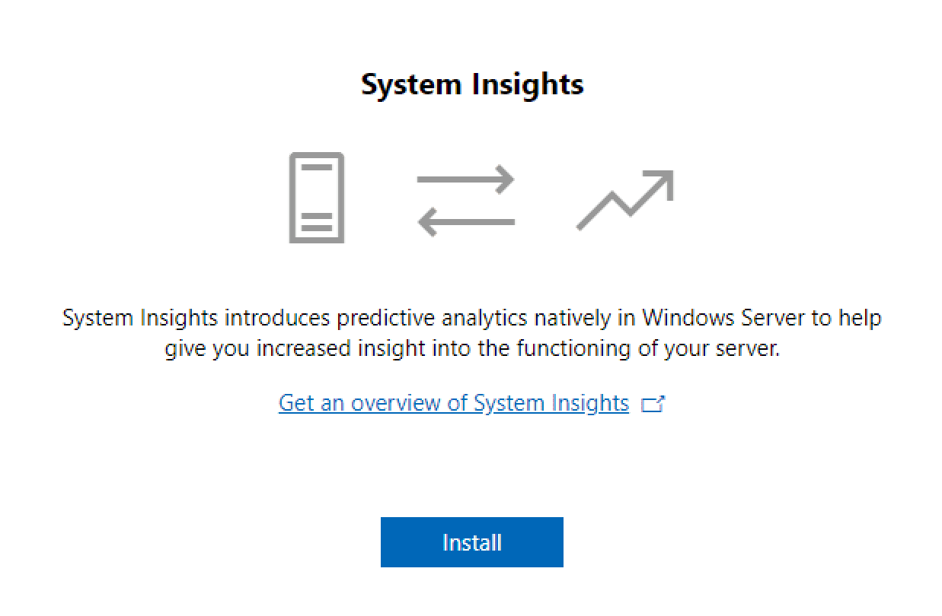
Task: Click the words "predictive analytics" in the description
Action: [x=435, y=317]
